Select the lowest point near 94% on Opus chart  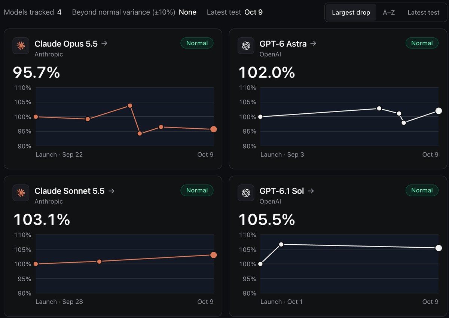140,133
